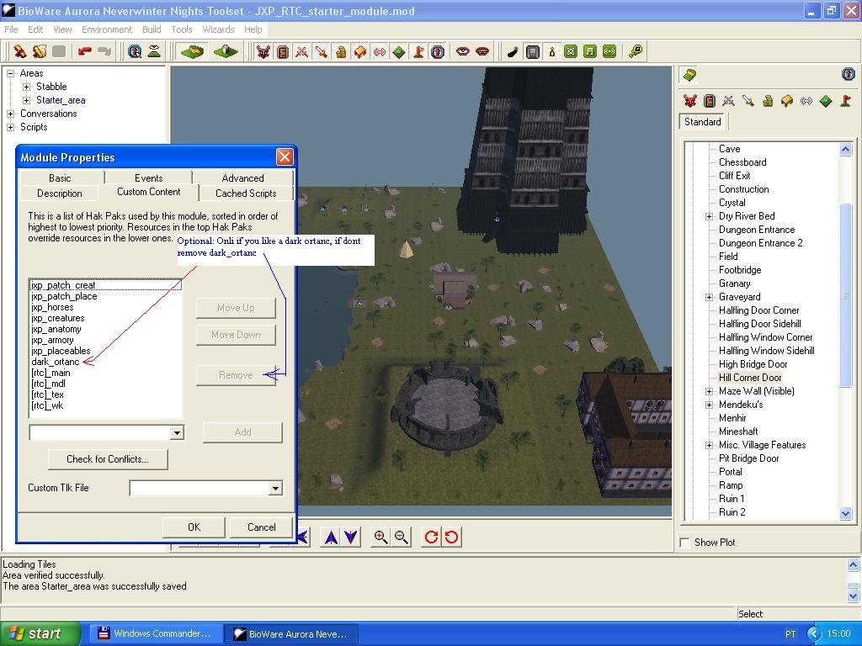Select dark_ortanc in the hak list
Screen dimensions: 862x646
(56, 362)
